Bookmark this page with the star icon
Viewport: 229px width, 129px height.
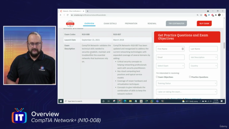[x=201, y=15]
